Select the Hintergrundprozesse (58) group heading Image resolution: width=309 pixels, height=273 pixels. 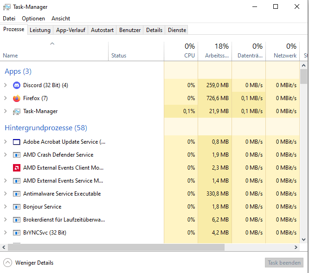coord(46,128)
